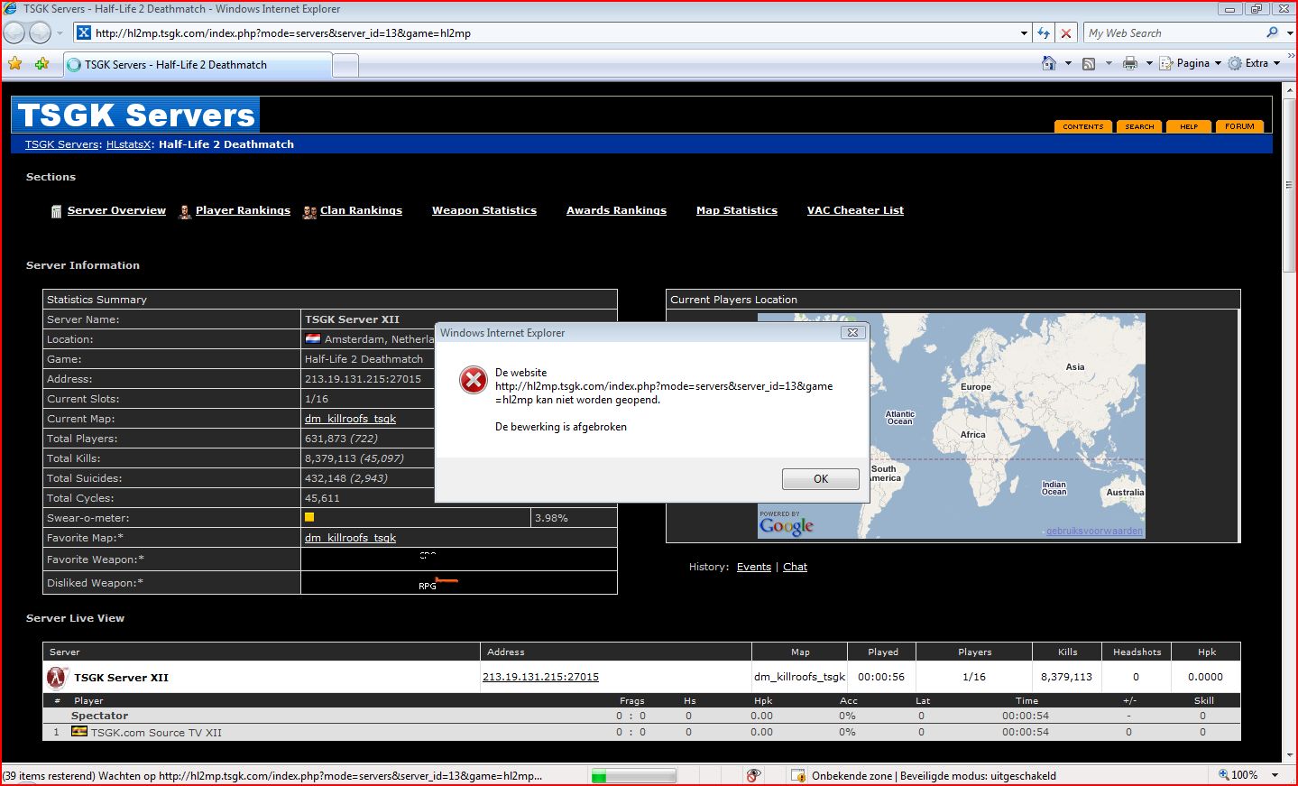Open Awards Rankings link

coord(616,210)
